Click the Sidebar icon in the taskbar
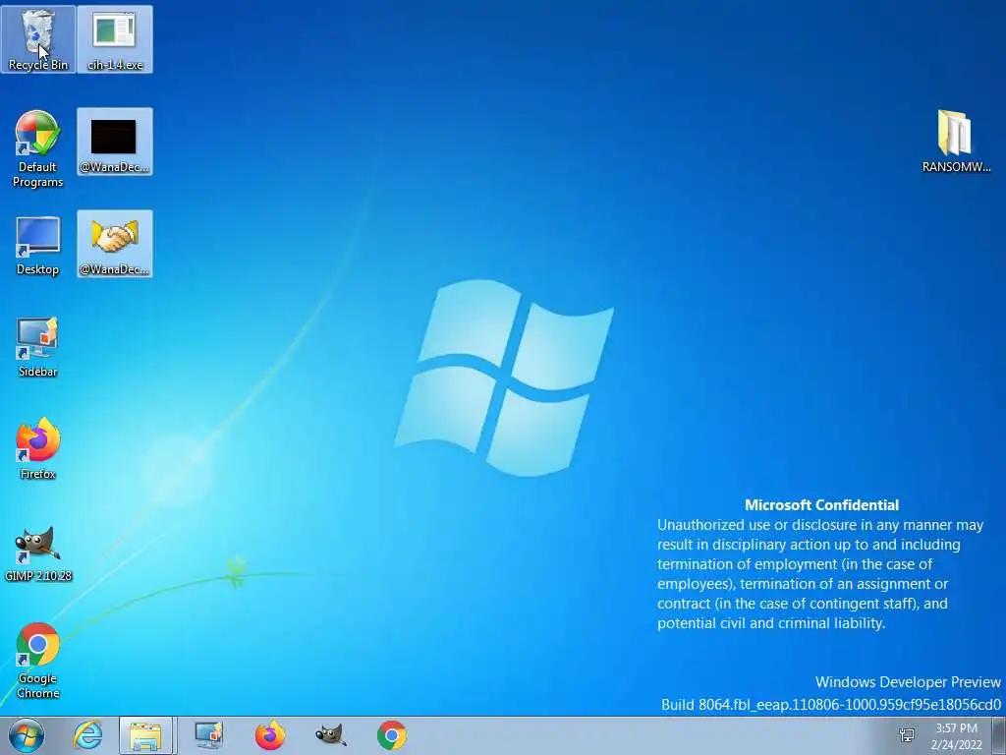 (x=208, y=735)
